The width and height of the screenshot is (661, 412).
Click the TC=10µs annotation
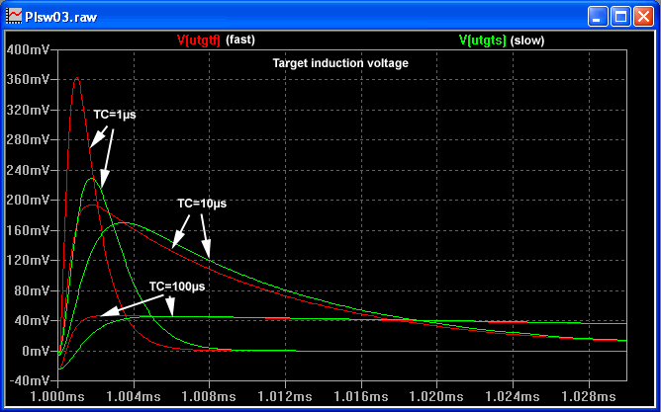tap(202, 204)
